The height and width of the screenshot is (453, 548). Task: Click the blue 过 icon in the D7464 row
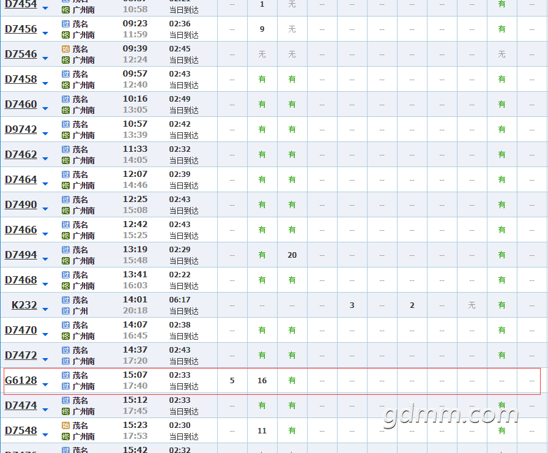tap(65, 174)
